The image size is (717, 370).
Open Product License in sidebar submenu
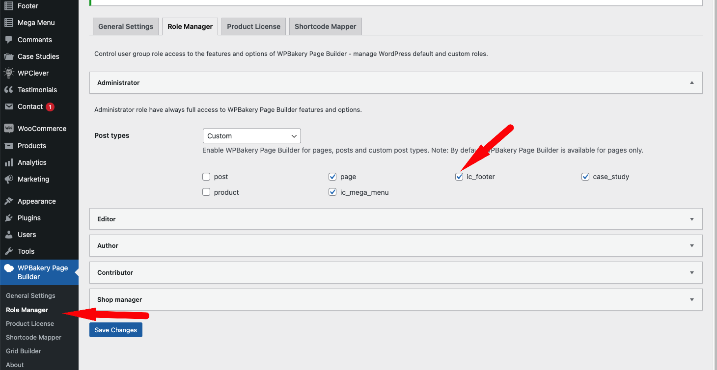(30, 323)
